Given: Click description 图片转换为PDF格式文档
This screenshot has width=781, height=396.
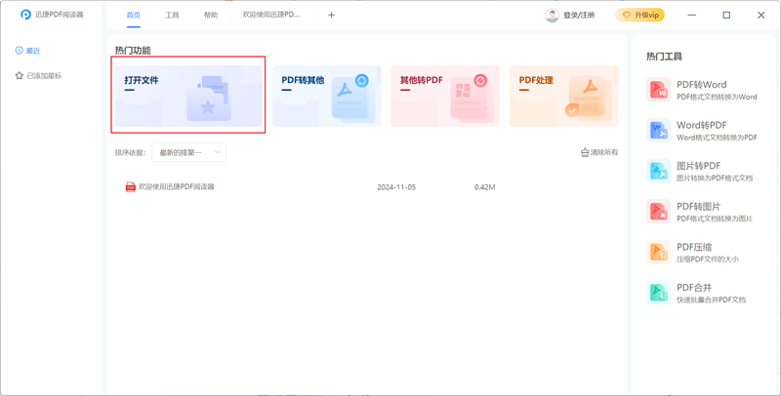Looking at the screenshot, I should (x=715, y=178).
